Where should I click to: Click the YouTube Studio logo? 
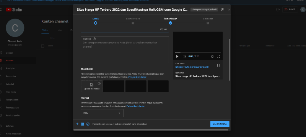(14, 10)
